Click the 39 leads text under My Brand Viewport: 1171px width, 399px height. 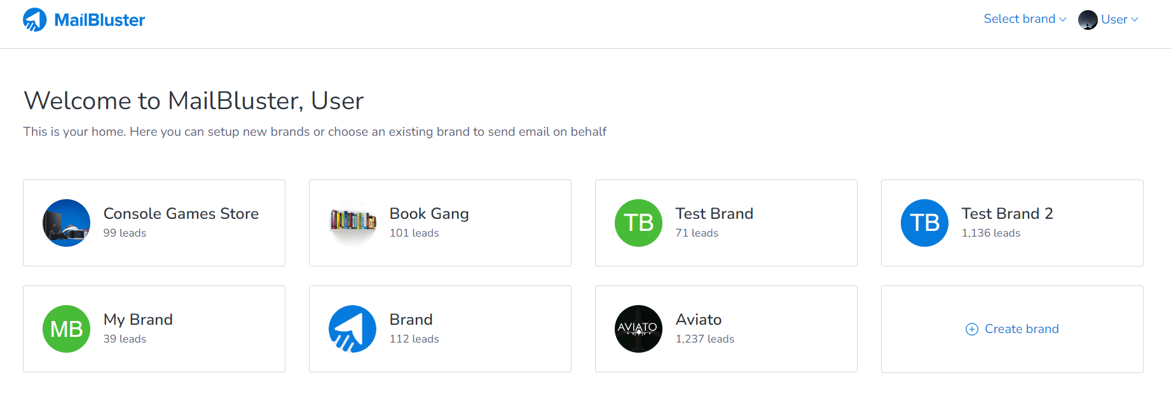tap(125, 339)
